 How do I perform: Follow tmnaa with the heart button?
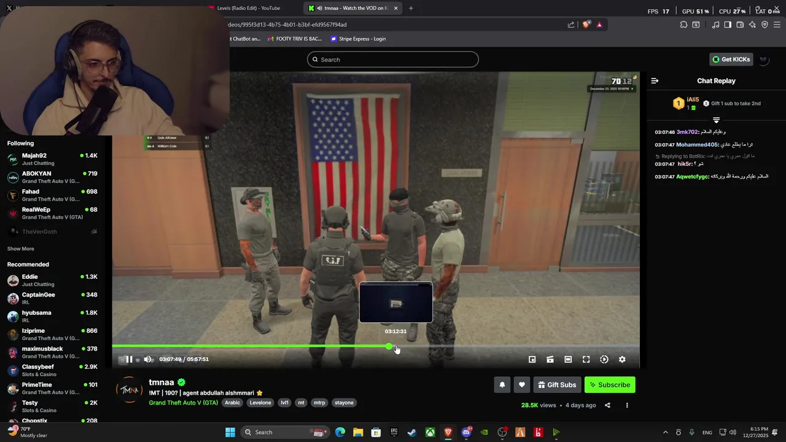(x=521, y=385)
